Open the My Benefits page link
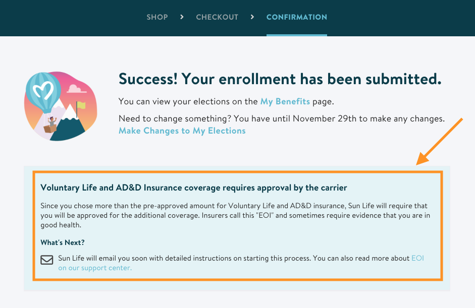Screen dimensions: 475x308 coord(285,101)
